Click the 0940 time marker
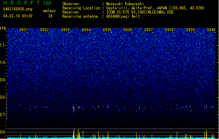219x139 pixels. pyautogui.click(x=211, y=30)
